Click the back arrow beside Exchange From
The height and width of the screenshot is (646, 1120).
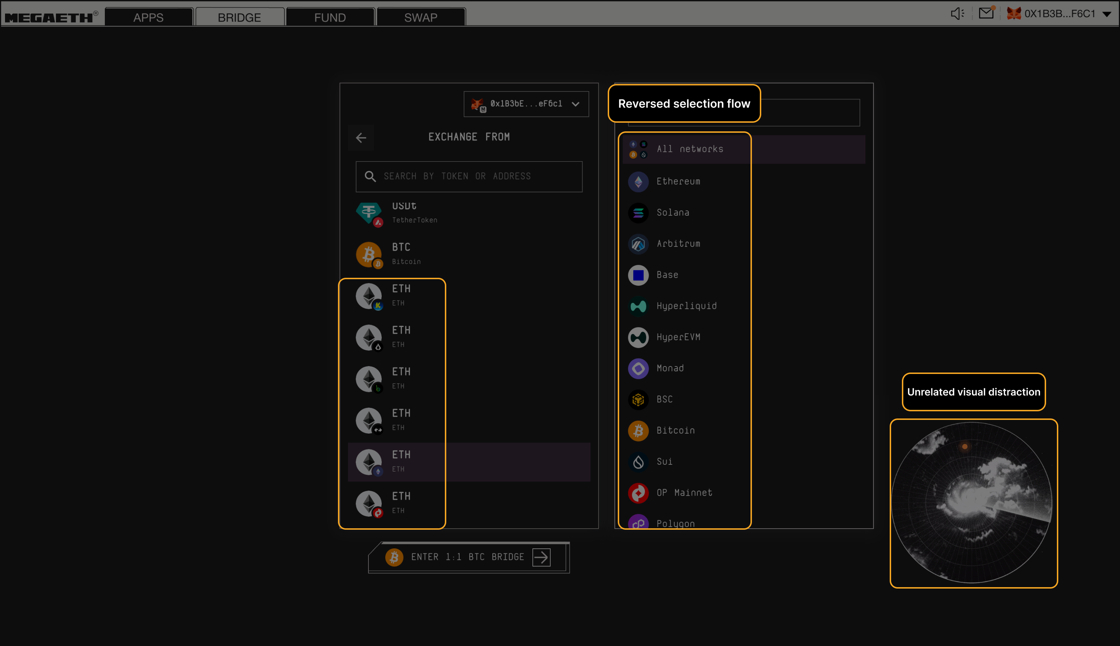361,137
